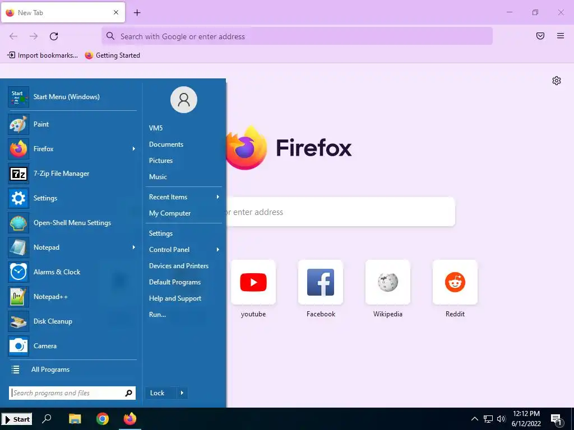Click Import bookmarks... in bookmarks bar

(x=43, y=55)
